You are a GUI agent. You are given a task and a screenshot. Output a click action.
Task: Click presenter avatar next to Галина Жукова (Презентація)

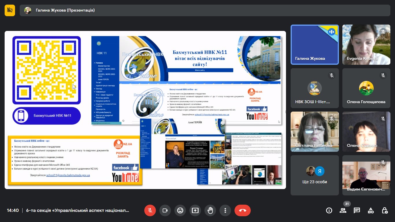(x=28, y=10)
